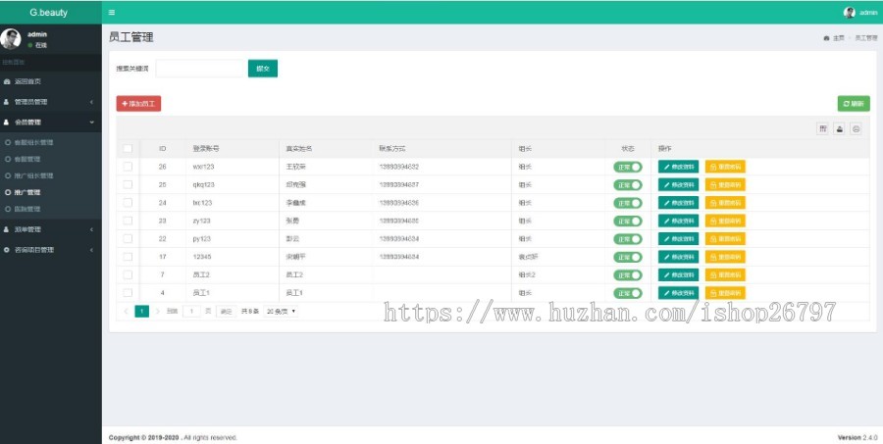The height and width of the screenshot is (444, 883).
Task: Reset password for 员工1
Action: click(725, 293)
